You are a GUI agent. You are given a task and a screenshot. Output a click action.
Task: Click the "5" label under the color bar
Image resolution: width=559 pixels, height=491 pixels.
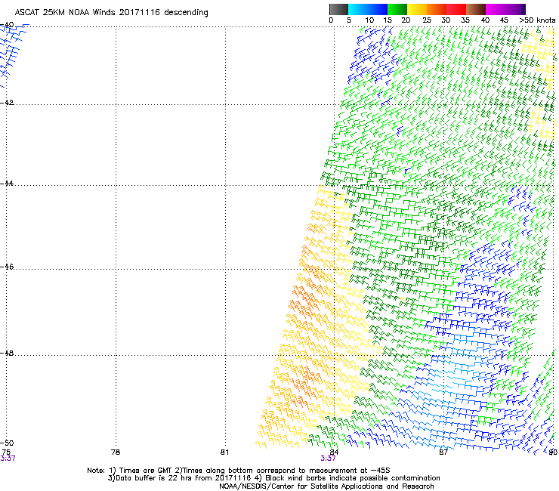tap(349, 20)
